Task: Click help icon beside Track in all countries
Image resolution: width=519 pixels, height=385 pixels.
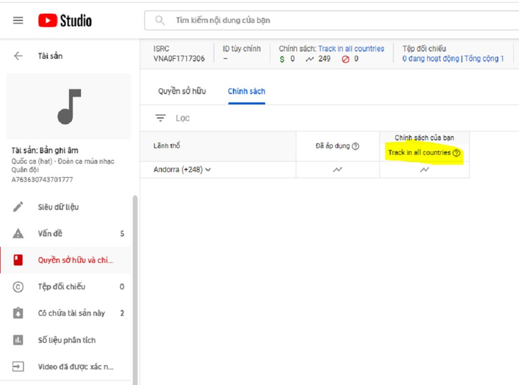Action: (x=457, y=152)
